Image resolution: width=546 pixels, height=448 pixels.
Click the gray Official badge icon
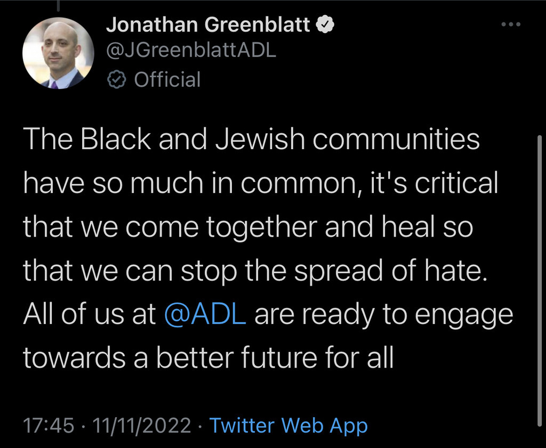tap(116, 79)
